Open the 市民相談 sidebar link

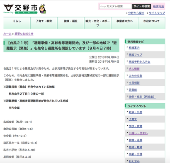[x=134, y=83]
